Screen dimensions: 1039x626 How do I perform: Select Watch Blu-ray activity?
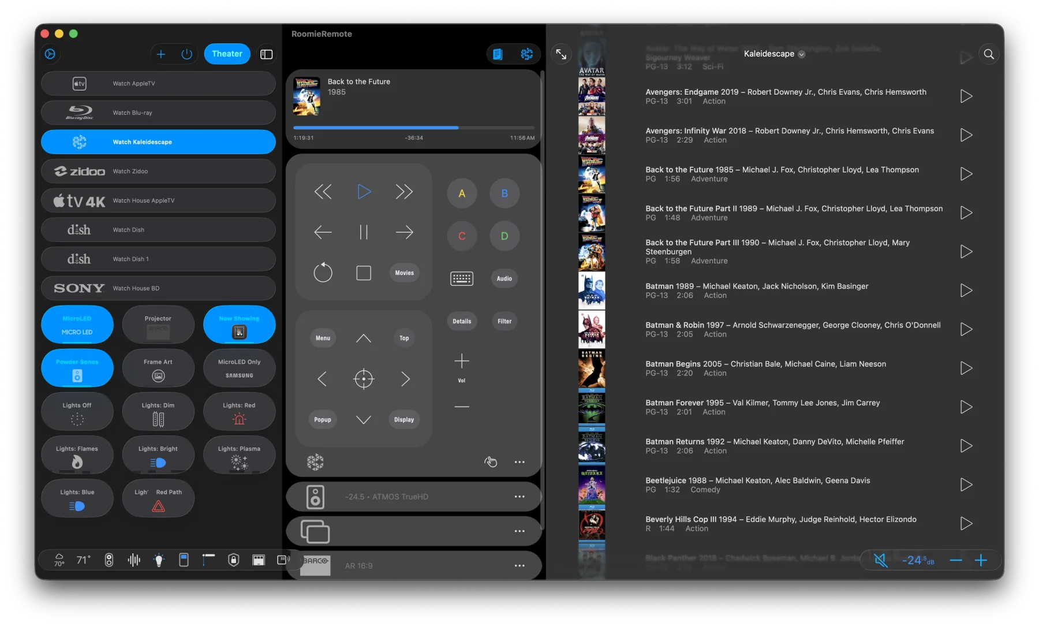pyautogui.click(x=158, y=113)
